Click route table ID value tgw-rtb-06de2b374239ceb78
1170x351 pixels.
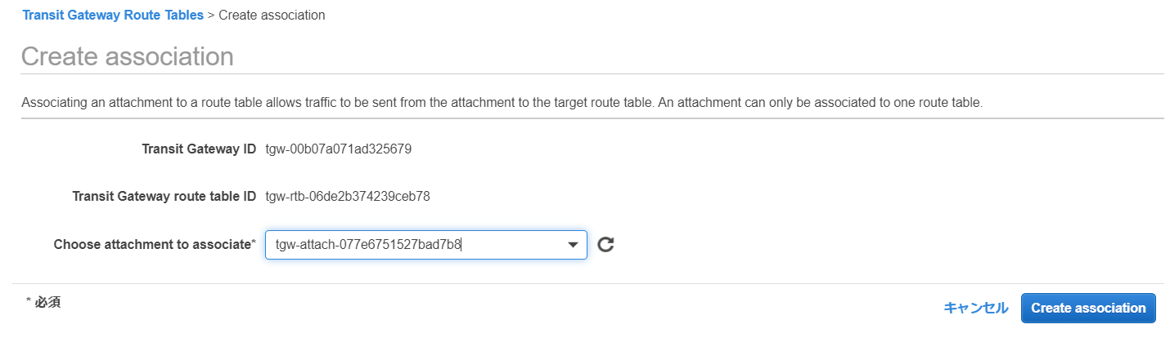tap(348, 196)
